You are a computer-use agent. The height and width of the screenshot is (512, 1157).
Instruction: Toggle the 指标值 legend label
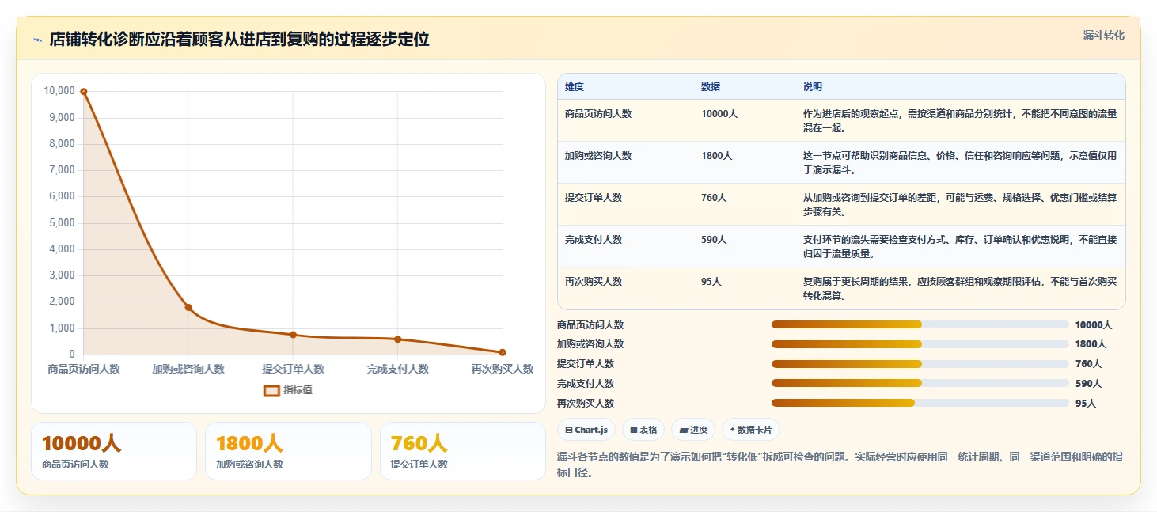coord(298,390)
